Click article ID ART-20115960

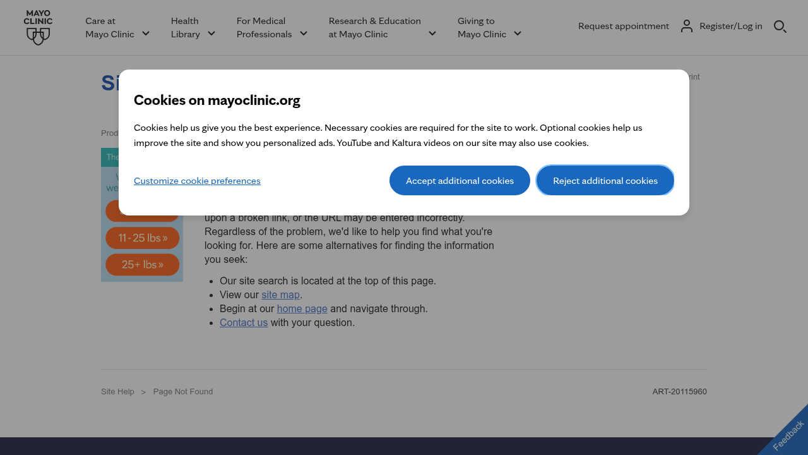pos(680,392)
